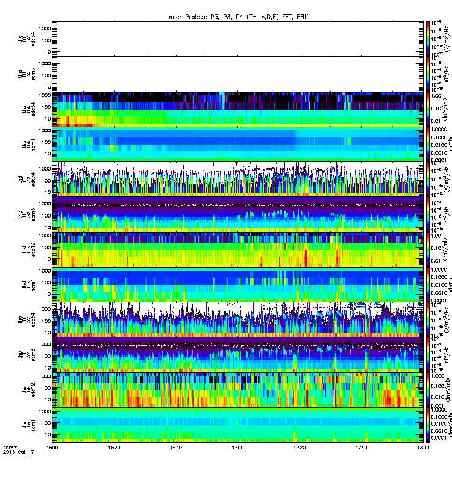Click the color bar of tha fbk scm1 panel
The image size is (452, 482).
click(x=428, y=144)
